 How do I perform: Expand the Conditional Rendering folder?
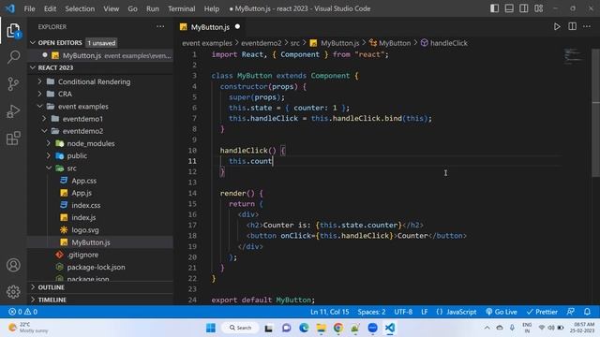[94, 81]
